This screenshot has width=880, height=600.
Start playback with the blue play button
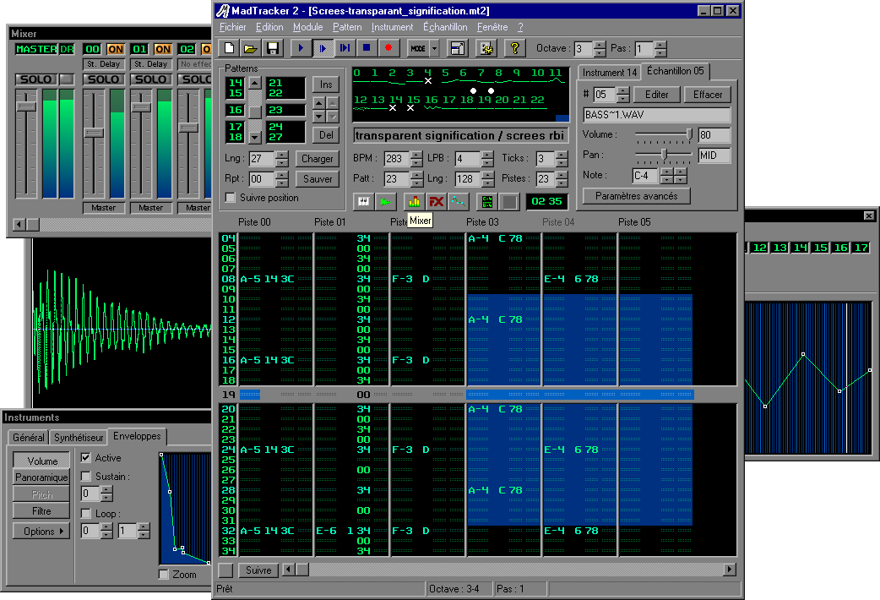(x=301, y=48)
